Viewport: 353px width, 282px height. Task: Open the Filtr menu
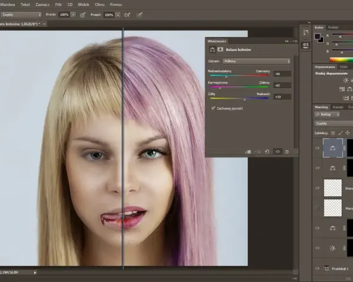coord(58,5)
